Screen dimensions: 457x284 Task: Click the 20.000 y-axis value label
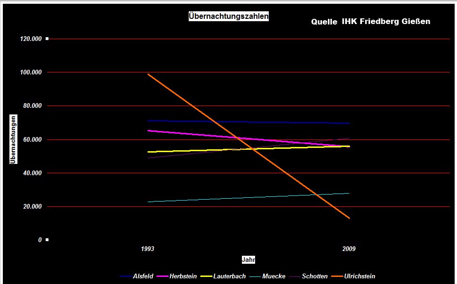(32, 206)
